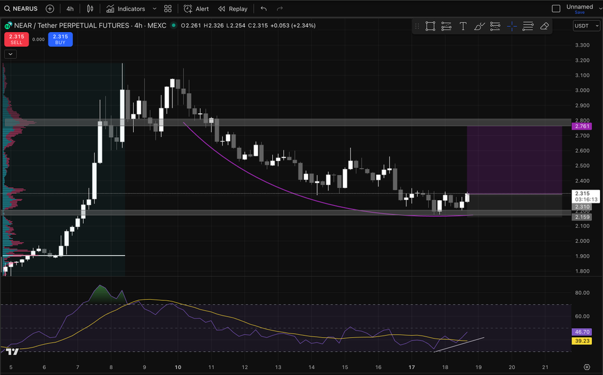Select the brush drawing tool
Image resolution: width=603 pixels, height=375 pixels.
tap(479, 26)
